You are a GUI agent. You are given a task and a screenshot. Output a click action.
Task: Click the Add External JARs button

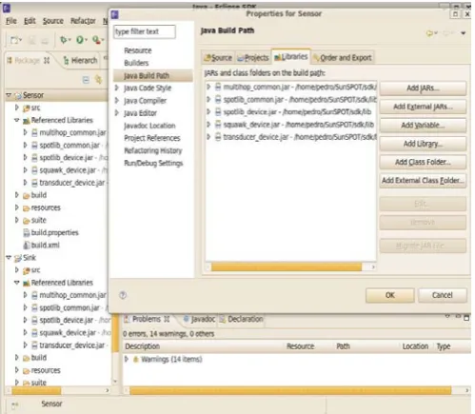pyautogui.click(x=423, y=107)
